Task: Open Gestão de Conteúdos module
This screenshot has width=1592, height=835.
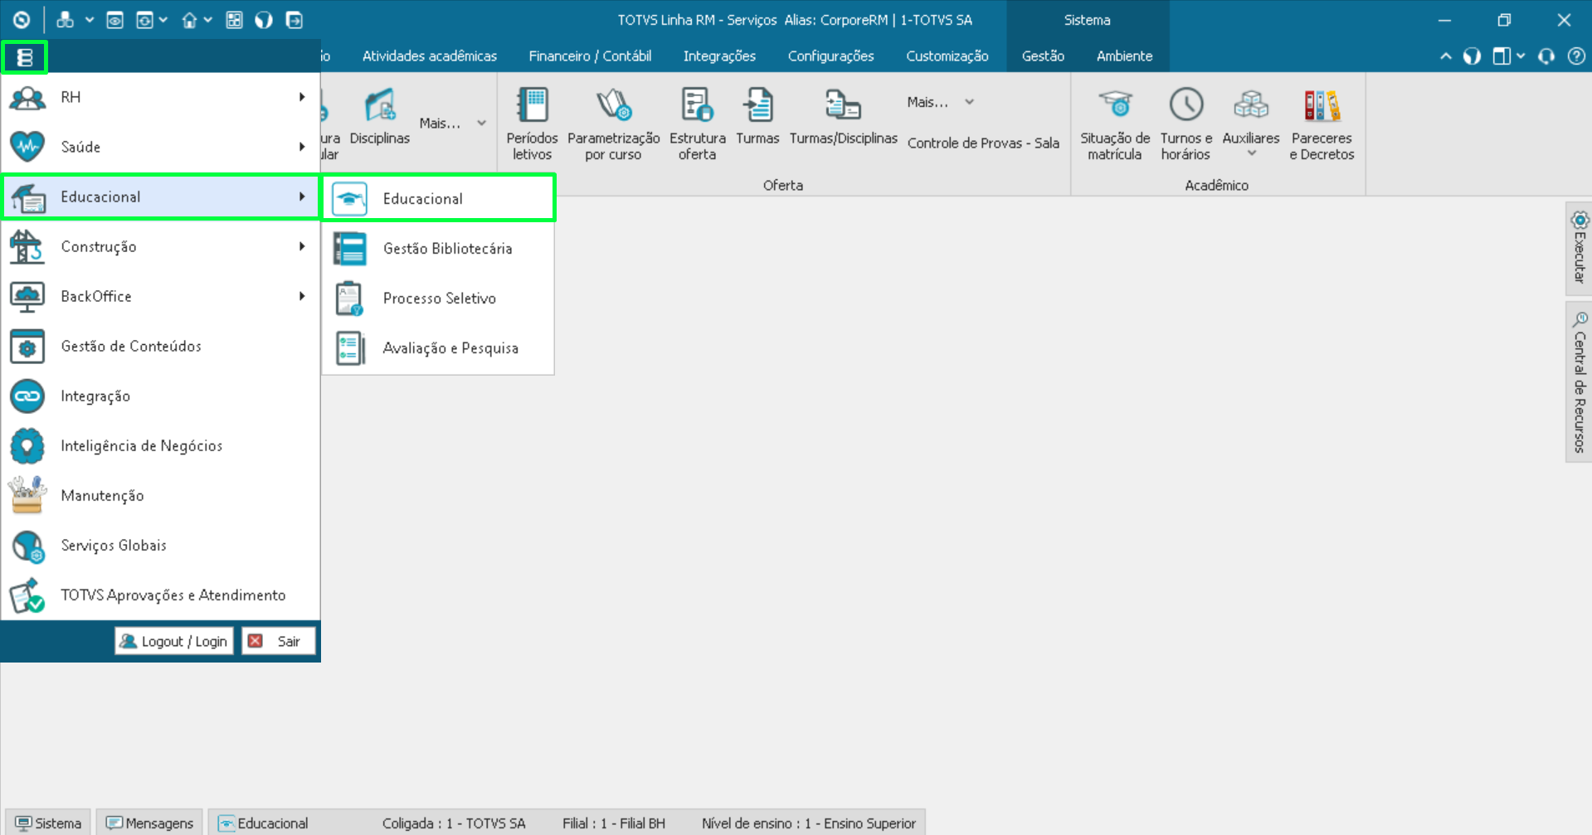Action: click(x=161, y=346)
